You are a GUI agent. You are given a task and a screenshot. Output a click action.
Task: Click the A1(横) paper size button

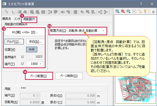25,32
